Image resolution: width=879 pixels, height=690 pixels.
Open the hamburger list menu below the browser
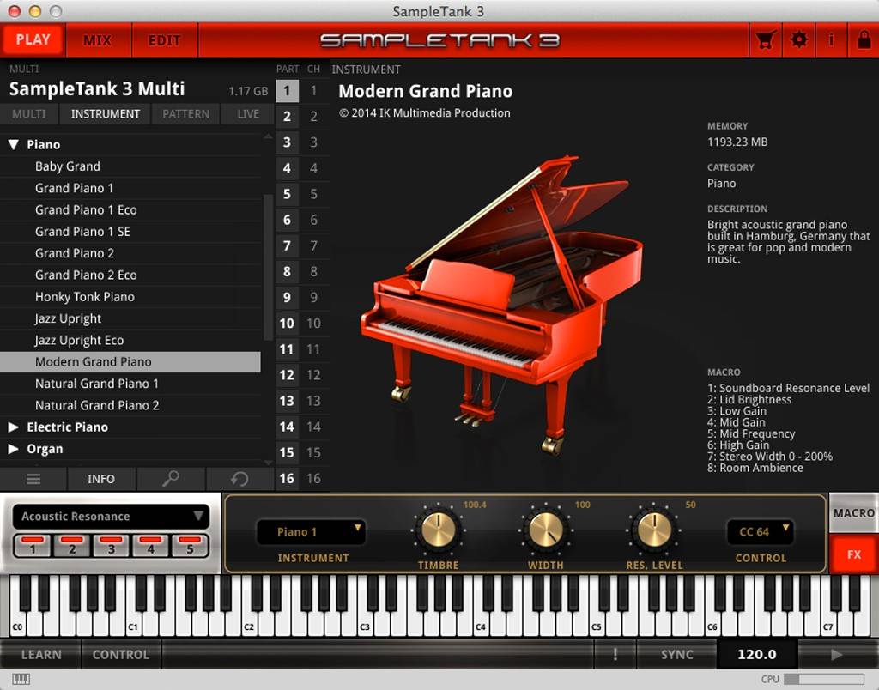(33, 479)
